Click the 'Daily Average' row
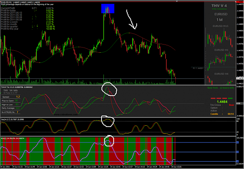 click(x=11, y=108)
